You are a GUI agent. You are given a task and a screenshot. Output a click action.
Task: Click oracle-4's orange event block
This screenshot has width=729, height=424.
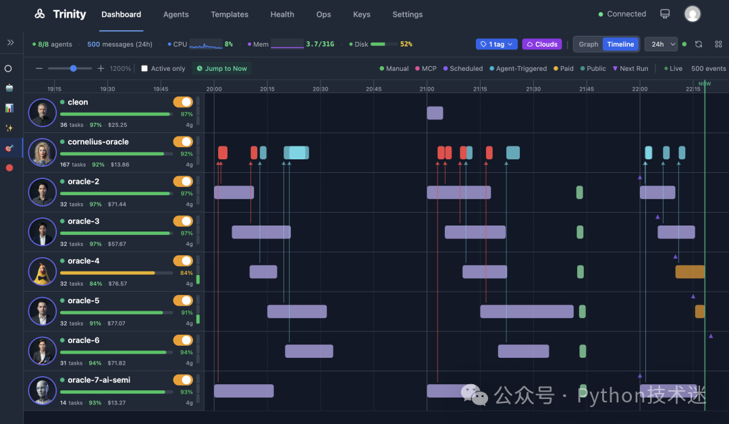point(690,272)
